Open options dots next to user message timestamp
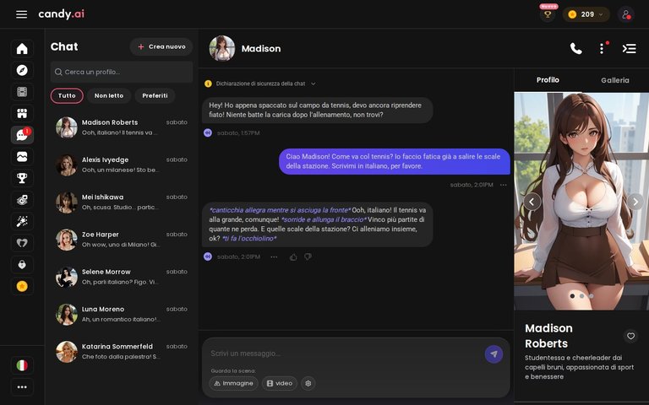649x405 pixels. tap(504, 185)
